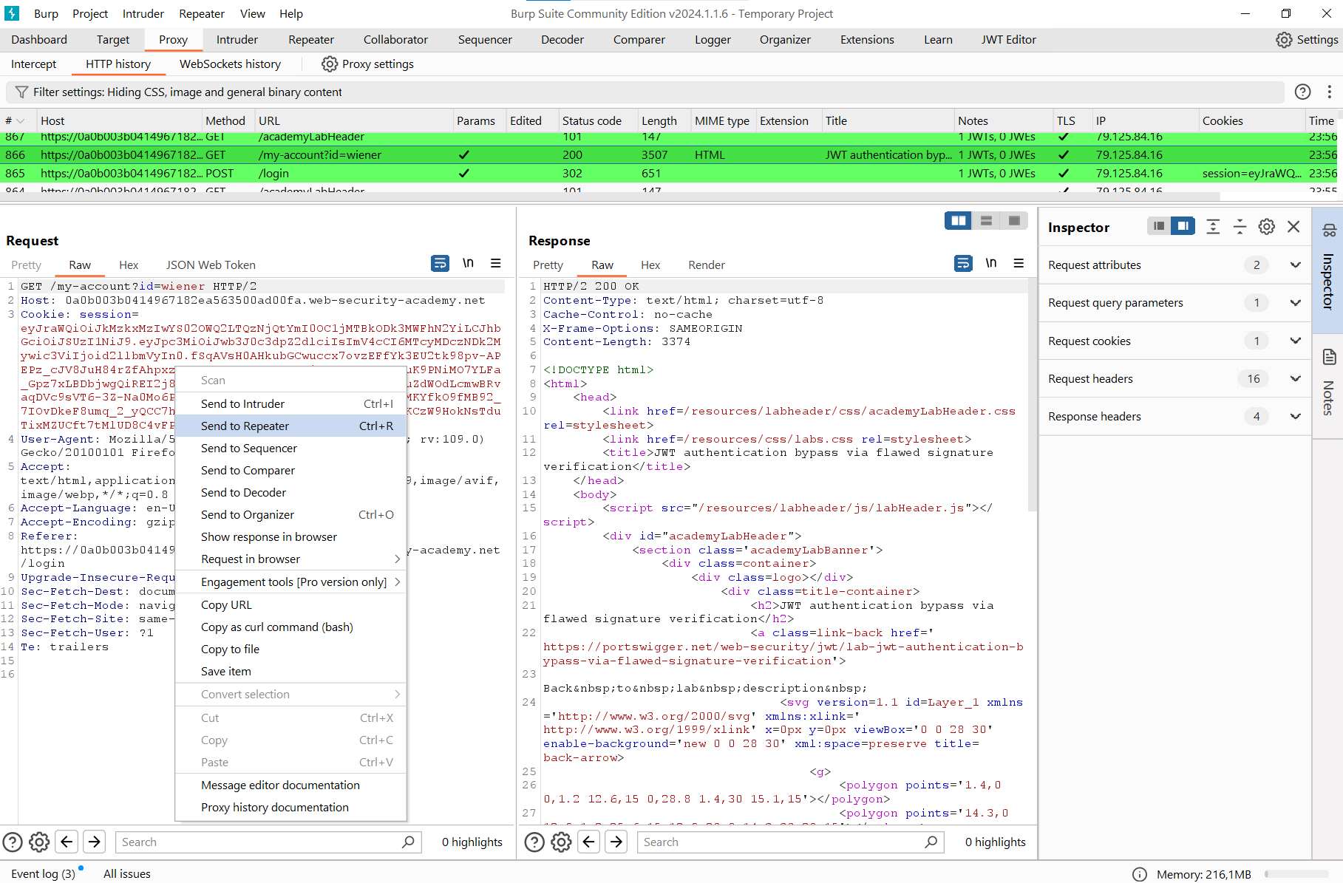Viewport: 1343px width, 883px height.
Task: Open the Response editor hamburger menu
Action: 1019,263
